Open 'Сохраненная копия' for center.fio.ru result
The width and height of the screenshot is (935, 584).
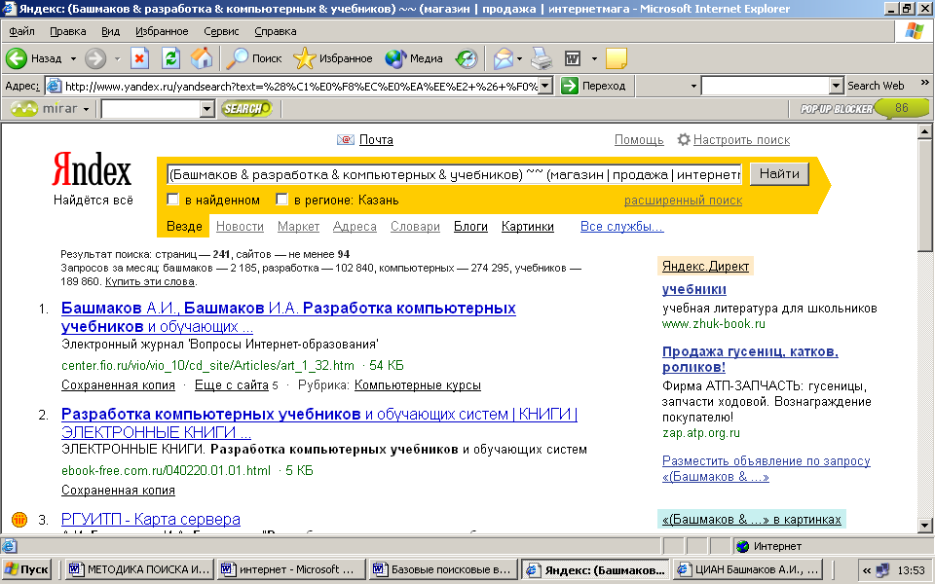(118, 385)
